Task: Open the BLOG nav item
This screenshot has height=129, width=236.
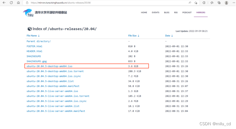Action: click(167, 13)
